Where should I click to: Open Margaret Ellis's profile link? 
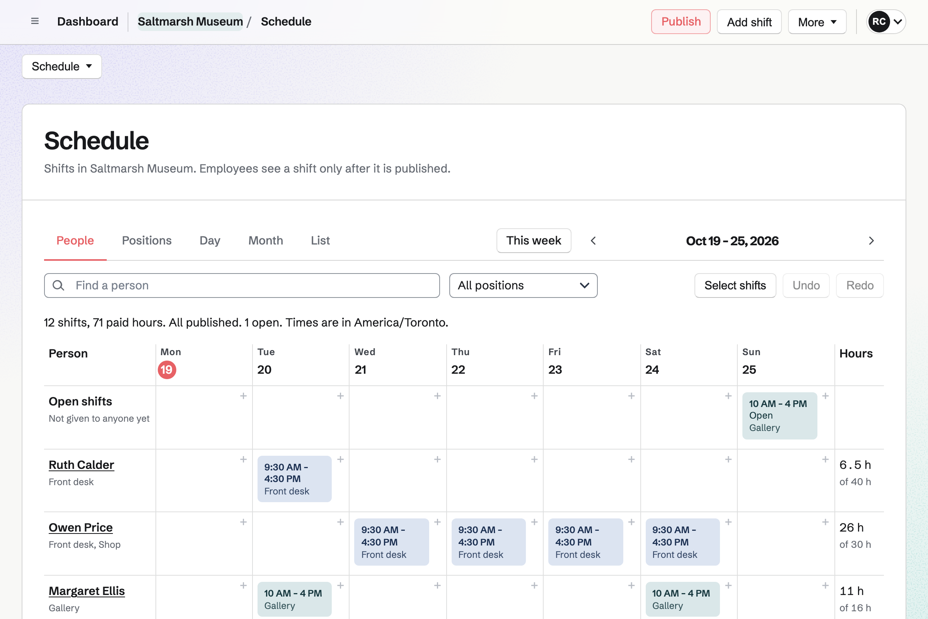(x=86, y=591)
